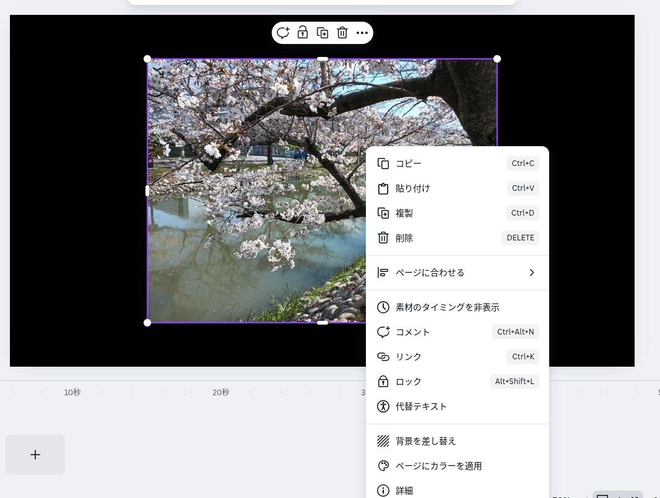Open 代替テキスト option

pyautogui.click(x=421, y=406)
